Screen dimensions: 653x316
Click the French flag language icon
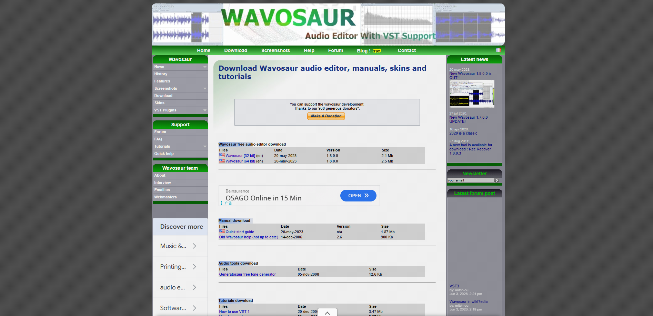[x=498, y=50]
